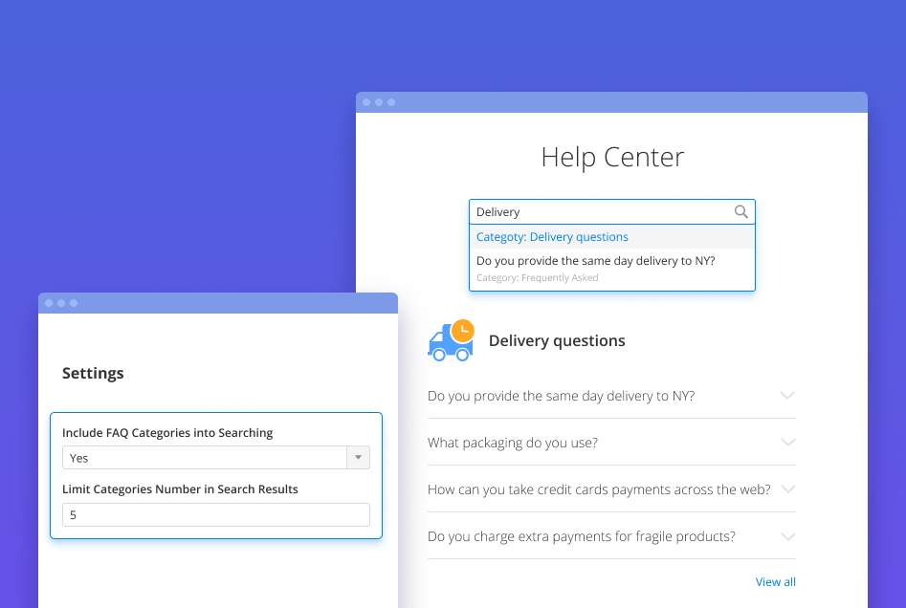
Task: Click third dot on Help Center title bar
Action: pos(391,102)
